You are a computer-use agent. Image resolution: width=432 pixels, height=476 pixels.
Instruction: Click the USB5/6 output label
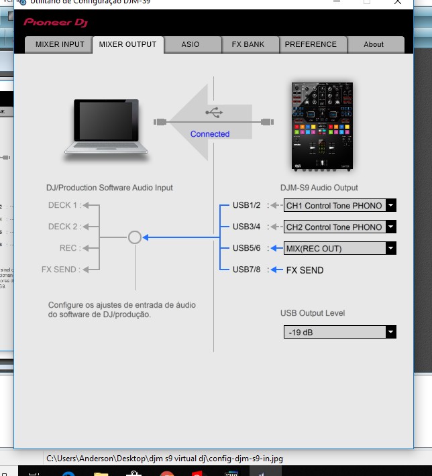pyautogui.click(x=246, y=248)
